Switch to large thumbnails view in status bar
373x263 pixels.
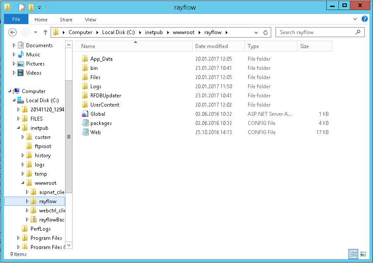point(363,254)
